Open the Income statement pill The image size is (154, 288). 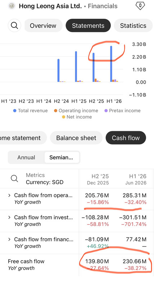(23, 138)
